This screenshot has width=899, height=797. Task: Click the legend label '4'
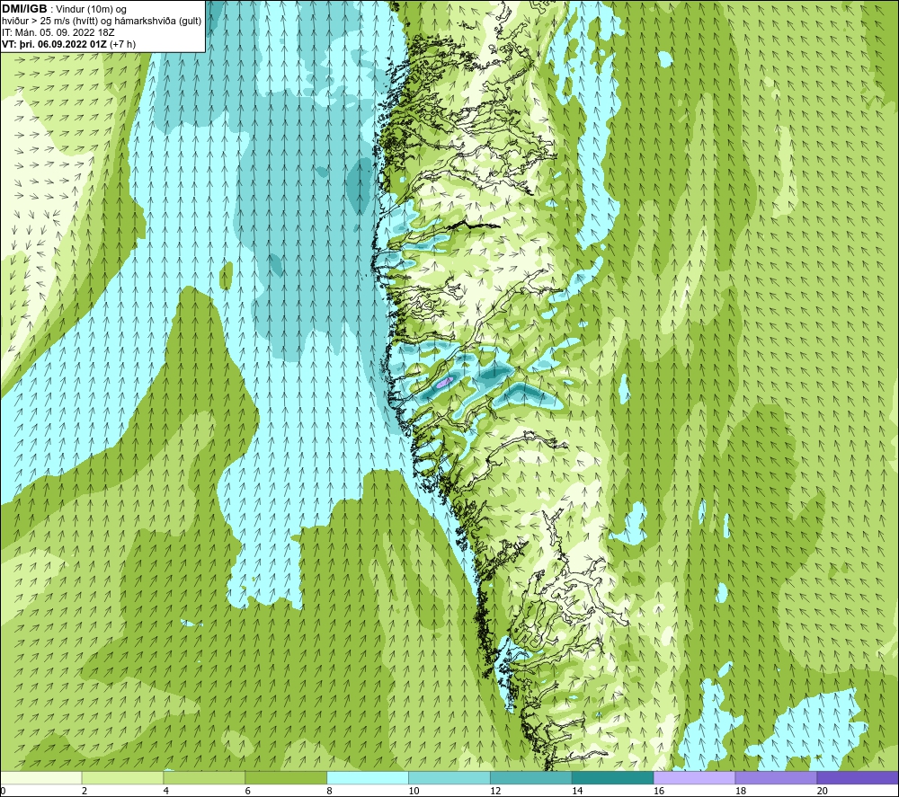(166, 791)
